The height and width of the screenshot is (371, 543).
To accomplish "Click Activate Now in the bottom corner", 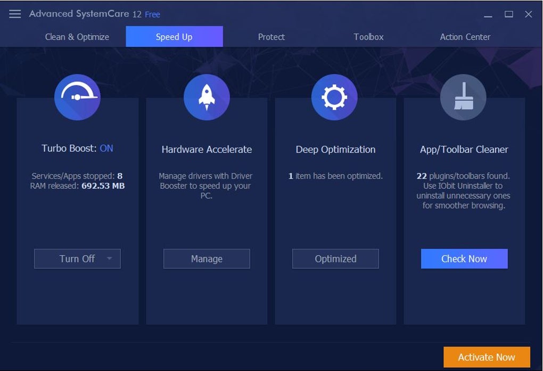I will coord(486,357).
